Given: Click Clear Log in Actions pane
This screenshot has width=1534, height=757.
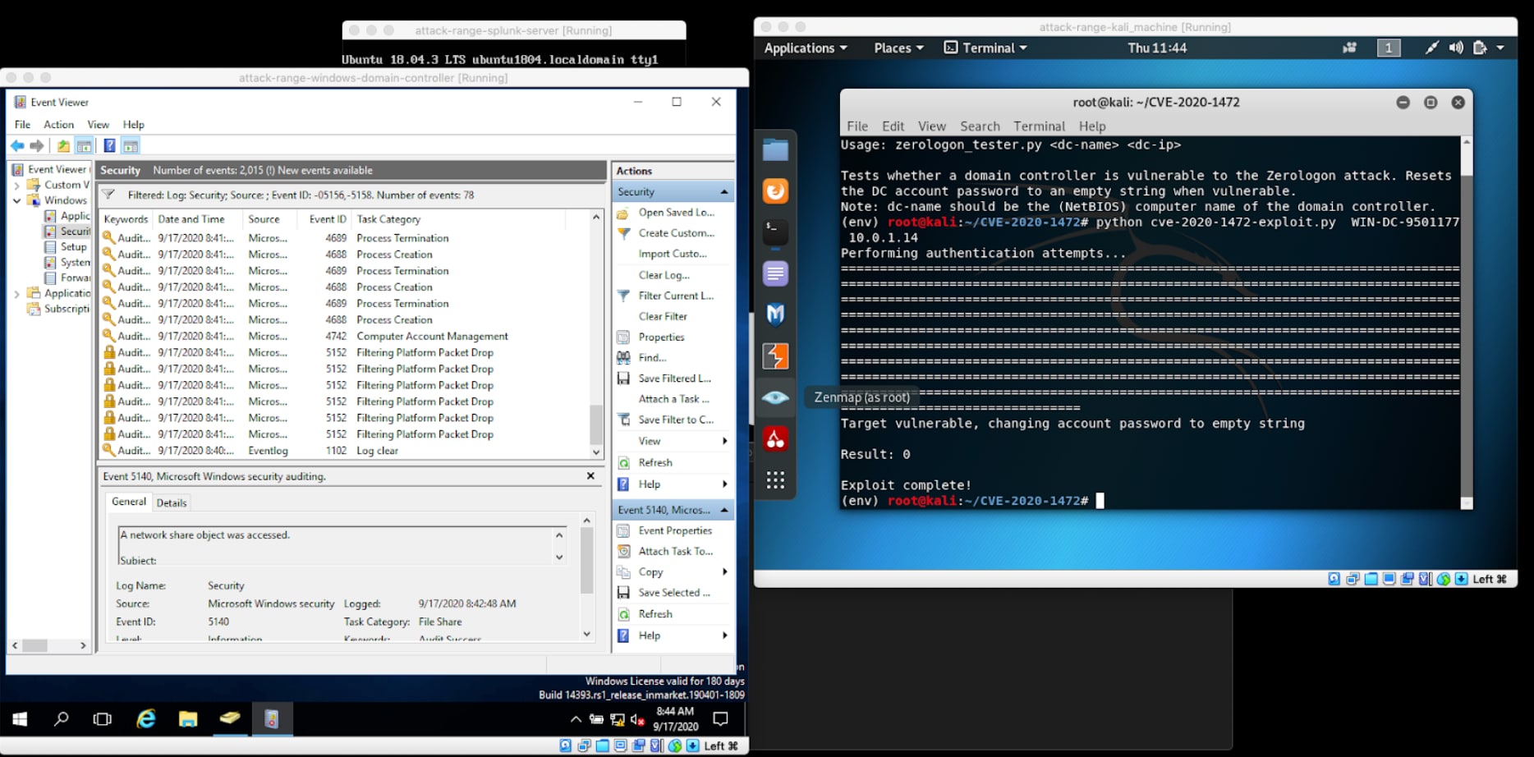Looking at the screenshot, I should [x=664, y=275].
